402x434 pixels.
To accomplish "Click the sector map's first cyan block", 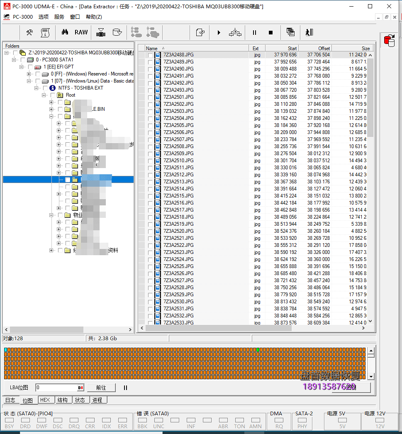I will pos(5,350).
